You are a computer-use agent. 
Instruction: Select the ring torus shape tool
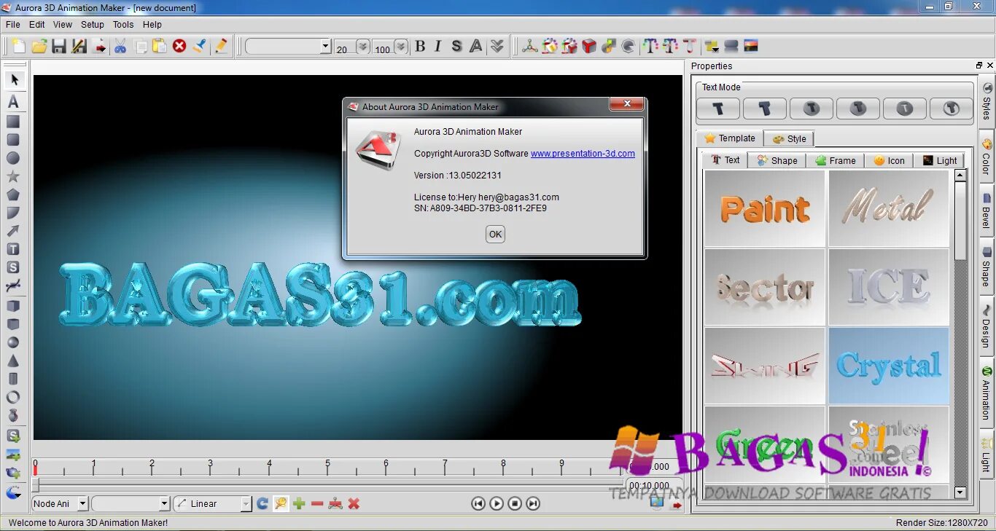pyautogui.click(x=13, y=397)
